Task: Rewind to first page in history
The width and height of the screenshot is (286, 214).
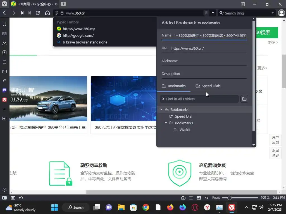Action: pyautogui.click(x=22, y=13)
